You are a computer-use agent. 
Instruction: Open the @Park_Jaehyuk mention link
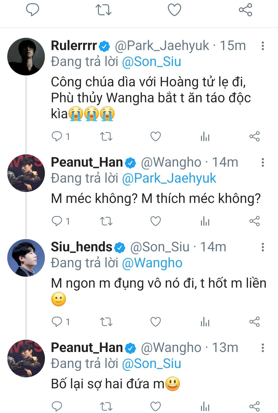[169, 178]
